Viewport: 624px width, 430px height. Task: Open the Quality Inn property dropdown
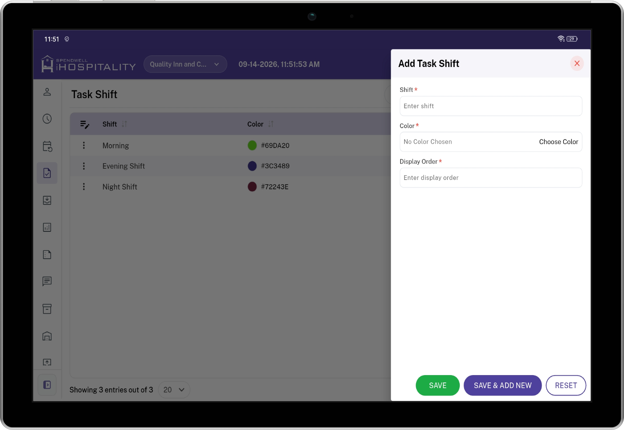tap(185, 64)
